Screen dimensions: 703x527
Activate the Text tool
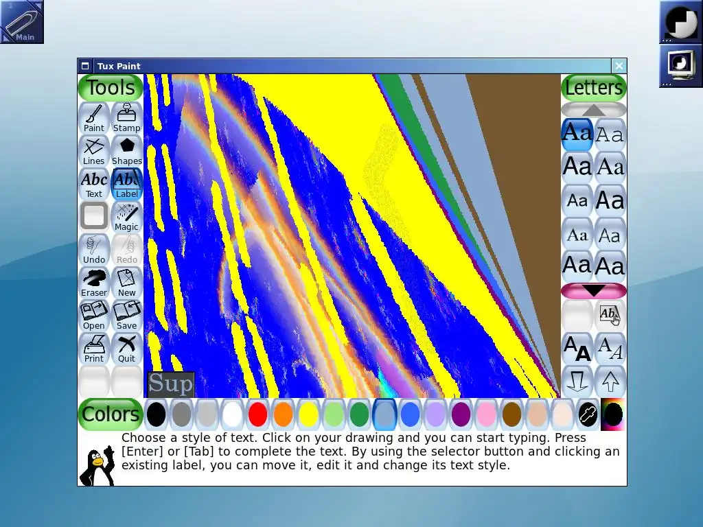pyautogui.click(x=93, y=184)
